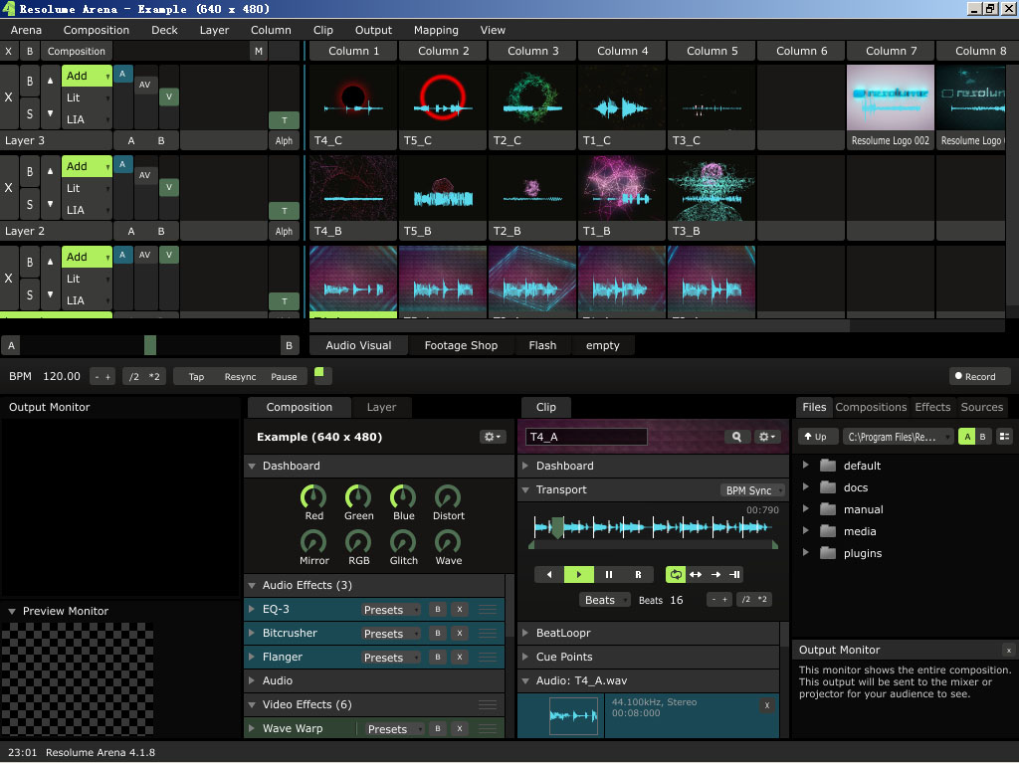This screenshot has height=764, width=1019.
Task: Play the clip backward in Transport
Action: coord(549,574)
